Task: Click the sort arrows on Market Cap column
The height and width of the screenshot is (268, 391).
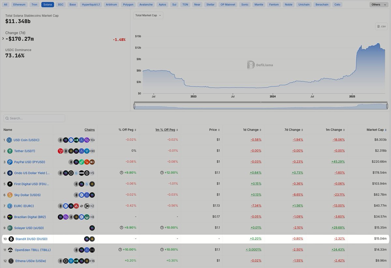Action: pos(385,130)
